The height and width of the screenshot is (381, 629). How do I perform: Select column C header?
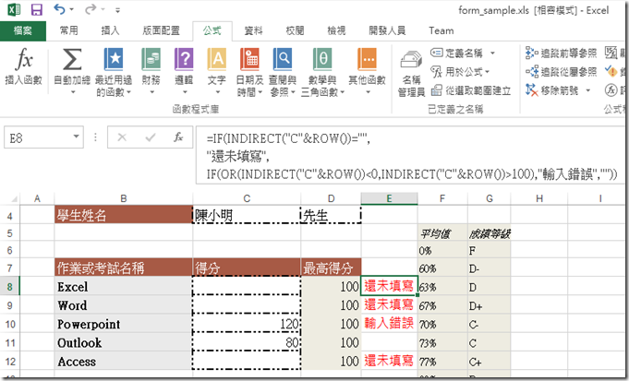click(247, 198)
